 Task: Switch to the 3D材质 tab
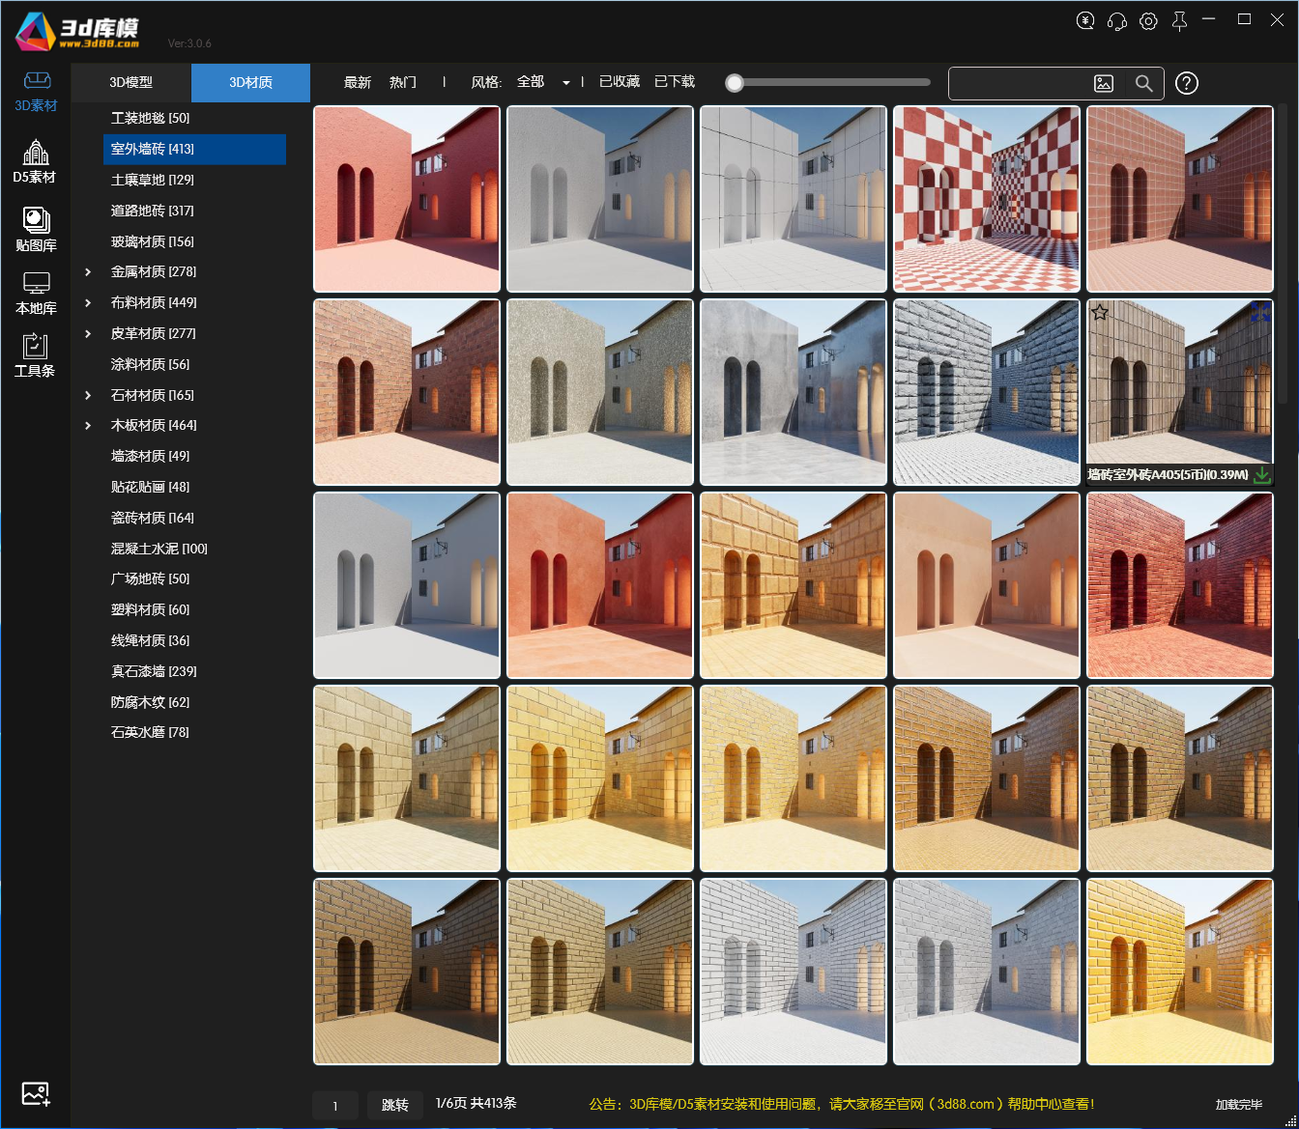coord(250,83)
